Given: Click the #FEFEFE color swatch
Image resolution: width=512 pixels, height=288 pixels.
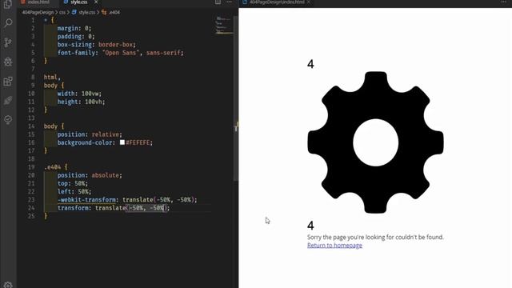Looking at the screenshot, I should point(122,142).
